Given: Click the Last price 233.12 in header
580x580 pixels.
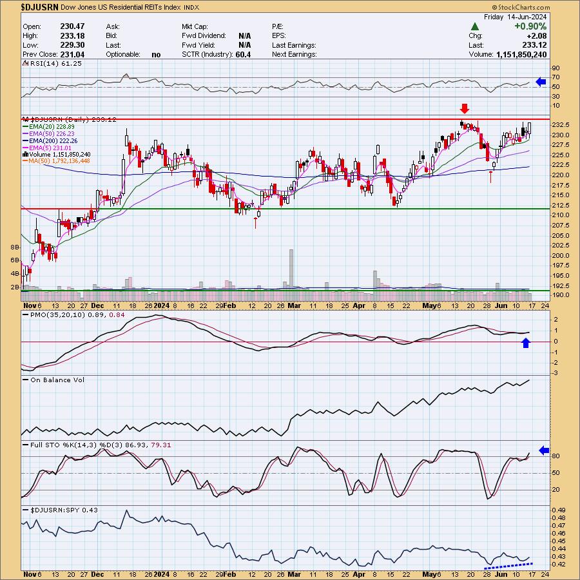Looking at the screenshot, I should coord(534,45).
